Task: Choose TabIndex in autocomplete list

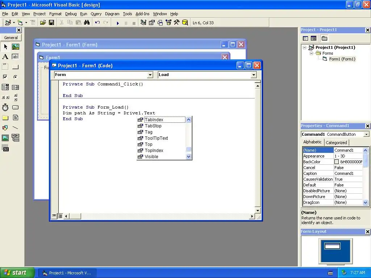Action: 161,119
